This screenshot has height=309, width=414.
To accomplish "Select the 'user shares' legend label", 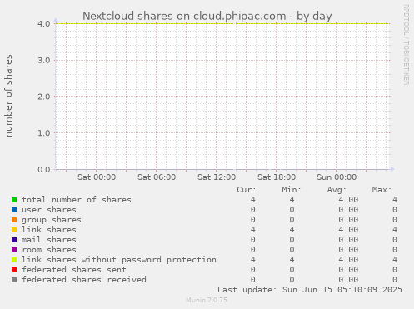I will pyautogui.click(x=49, y=210).
